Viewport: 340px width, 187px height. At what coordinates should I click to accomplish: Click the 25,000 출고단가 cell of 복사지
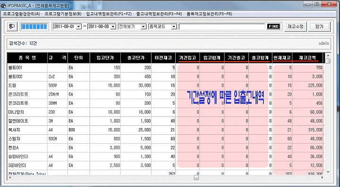click(x=136, y=130)
